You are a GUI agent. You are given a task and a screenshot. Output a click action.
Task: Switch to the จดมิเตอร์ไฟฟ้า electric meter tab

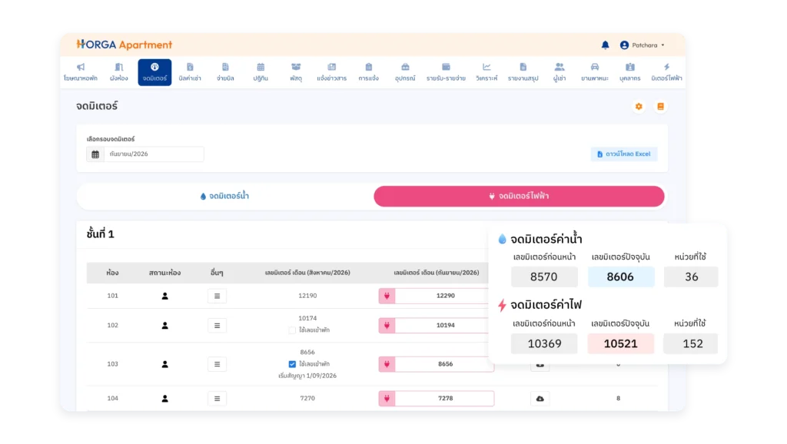pos(519,196)
